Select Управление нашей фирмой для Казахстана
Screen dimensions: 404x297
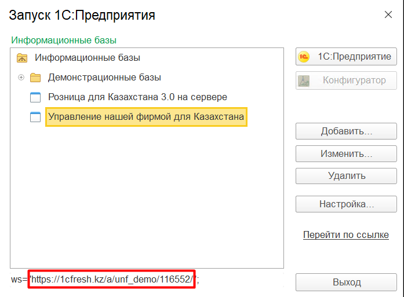point(146,117)
